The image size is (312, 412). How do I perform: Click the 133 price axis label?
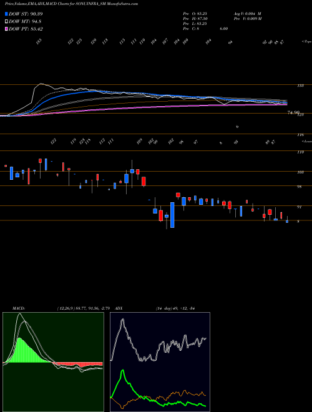click(301, 86)
